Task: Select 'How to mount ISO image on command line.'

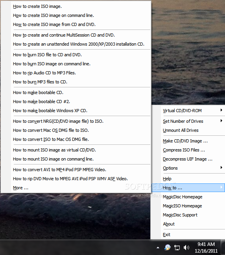Action: [x=76, y=159]
